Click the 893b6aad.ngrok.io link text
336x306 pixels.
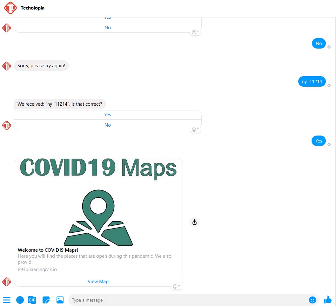tap(37, 269)
